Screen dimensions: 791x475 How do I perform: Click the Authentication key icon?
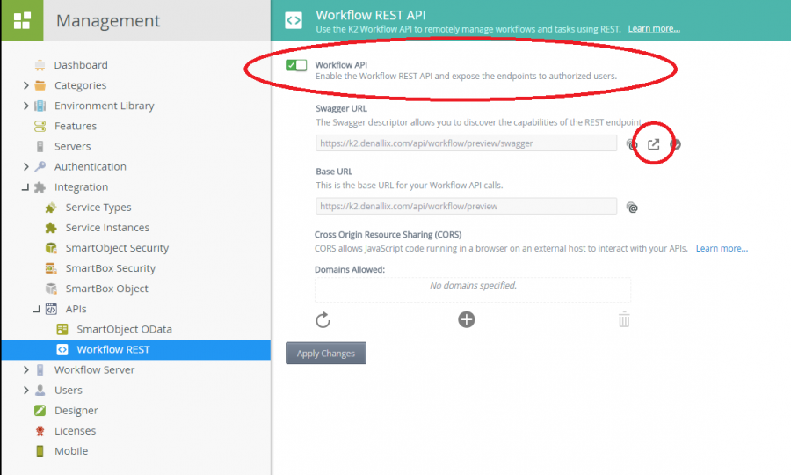coord(40,166)
